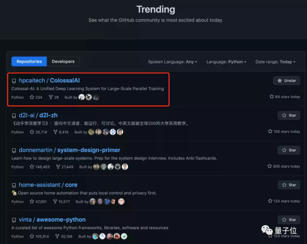Screen dimensions: 307x244
Task: Open forks of home-assistant core showing 15,577
Action: tap(61, 202)
